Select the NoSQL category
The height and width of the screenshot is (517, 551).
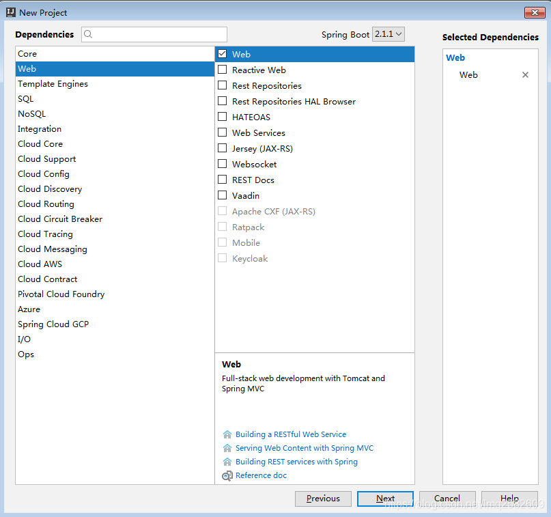[x=115, y=114]
